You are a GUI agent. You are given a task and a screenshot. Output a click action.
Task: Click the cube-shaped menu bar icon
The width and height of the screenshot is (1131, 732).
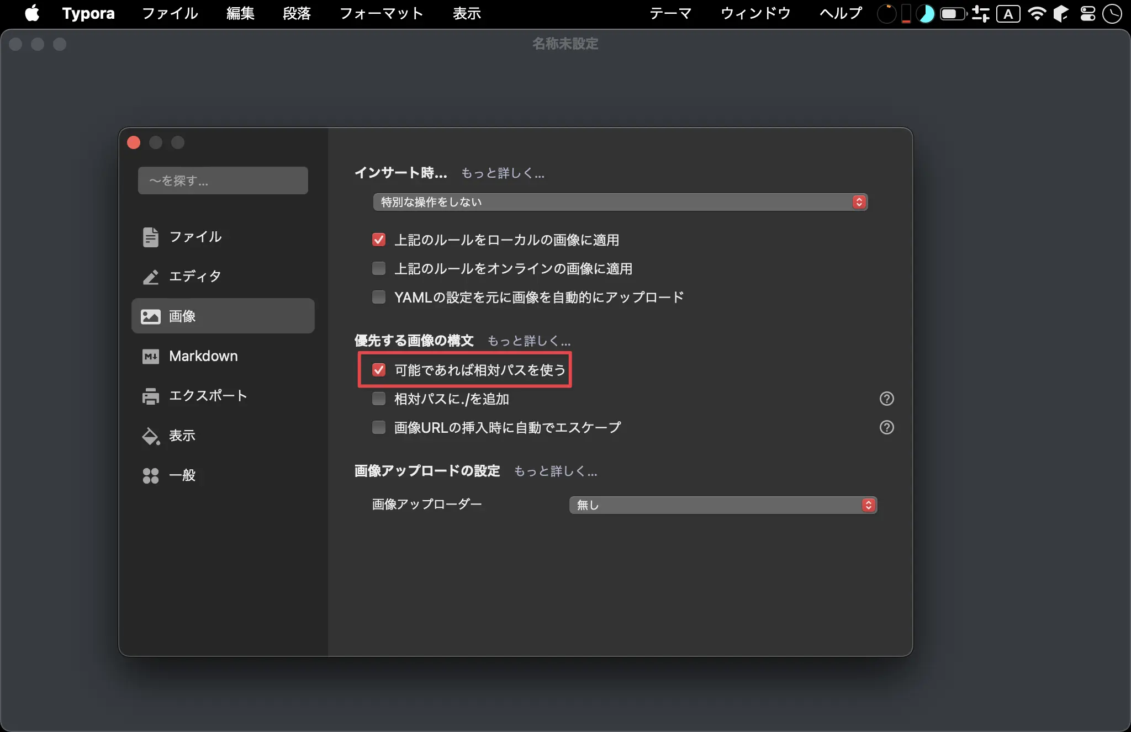coord(1061,13)
